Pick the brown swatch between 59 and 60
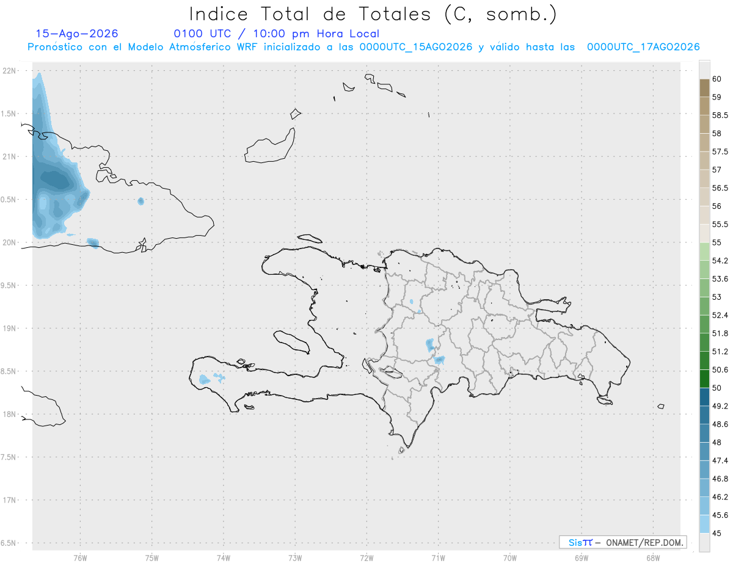Screen dimensions: 733x566 click(x=704, y=88)
